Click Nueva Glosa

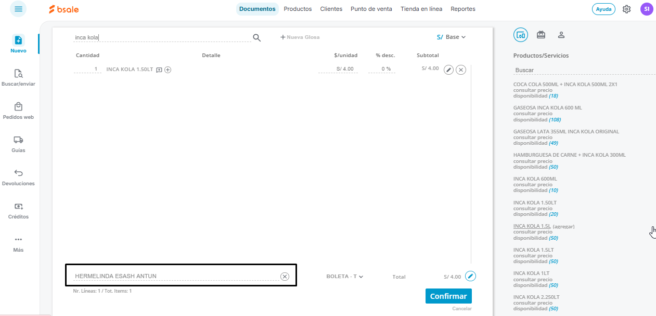tap(300, 37)
